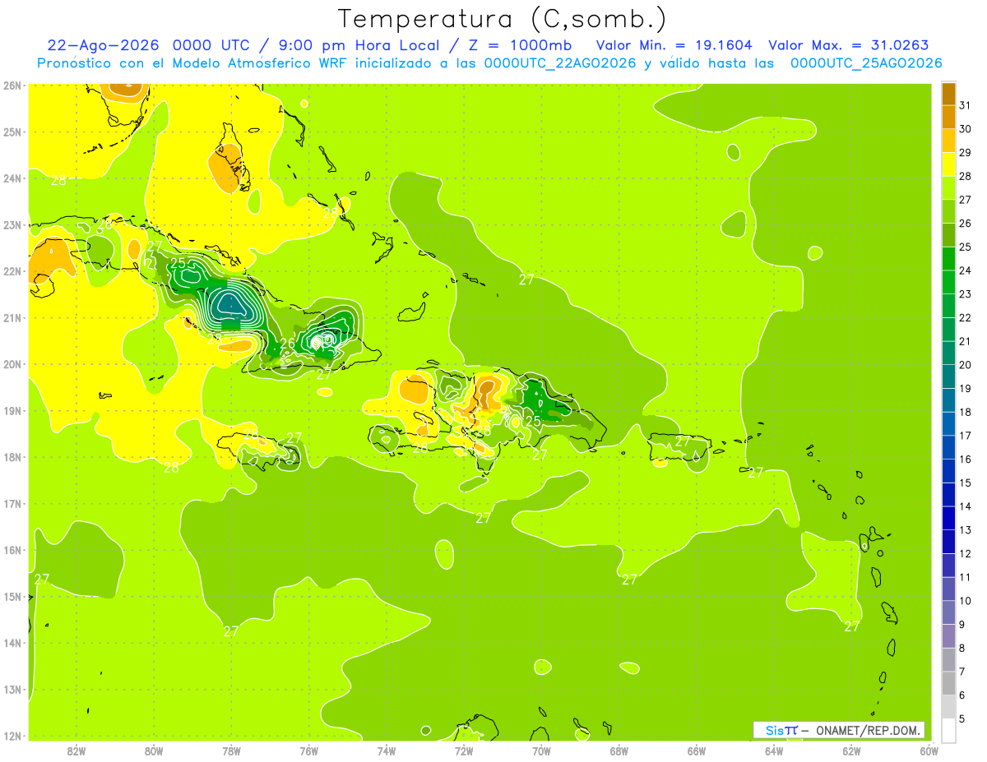987x762 pixels.
Task: Click the 26N latitude label
Action: (x=12, y=85)
